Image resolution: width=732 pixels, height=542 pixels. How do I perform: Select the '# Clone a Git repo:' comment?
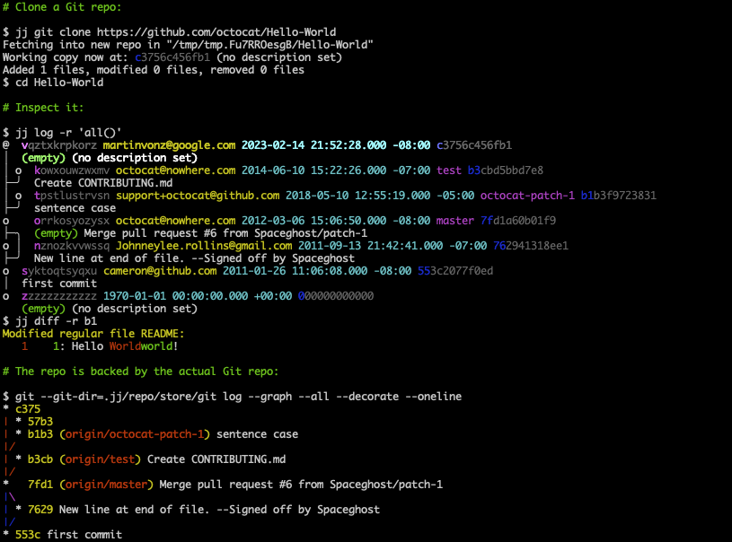tap(62, 7)
